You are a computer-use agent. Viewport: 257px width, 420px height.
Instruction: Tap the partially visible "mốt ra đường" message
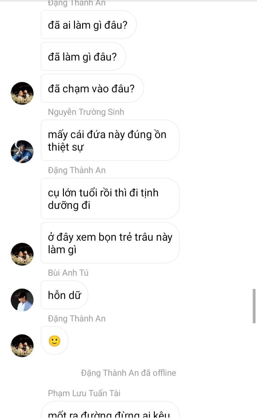pos(110,411)
